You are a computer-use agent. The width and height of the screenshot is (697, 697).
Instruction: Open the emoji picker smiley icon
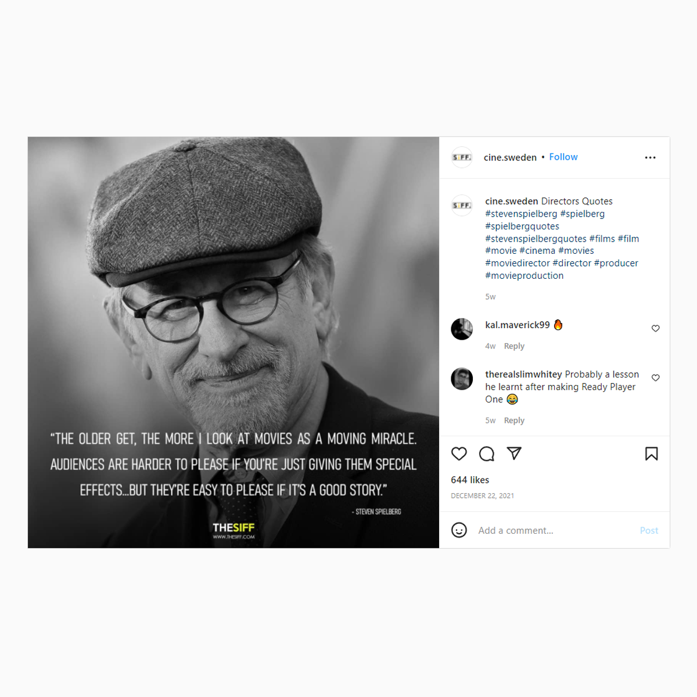pos(459,530)
